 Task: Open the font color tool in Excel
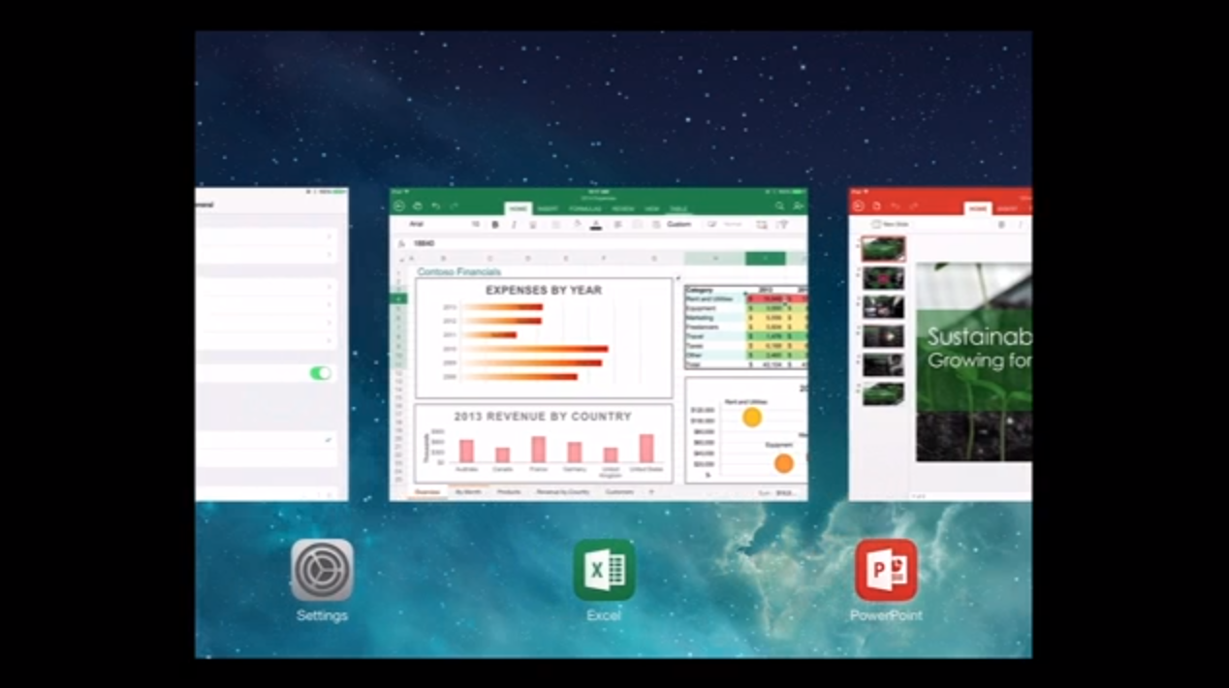pos(596,225)
